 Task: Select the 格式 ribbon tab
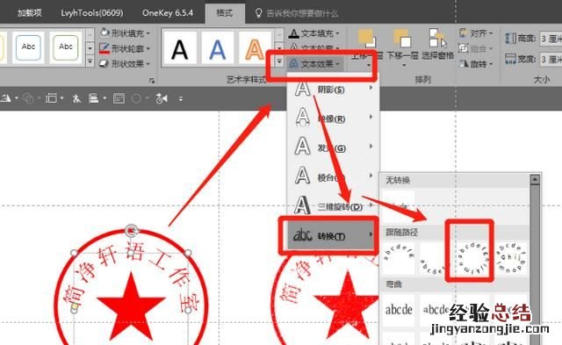tap(225, 13)
